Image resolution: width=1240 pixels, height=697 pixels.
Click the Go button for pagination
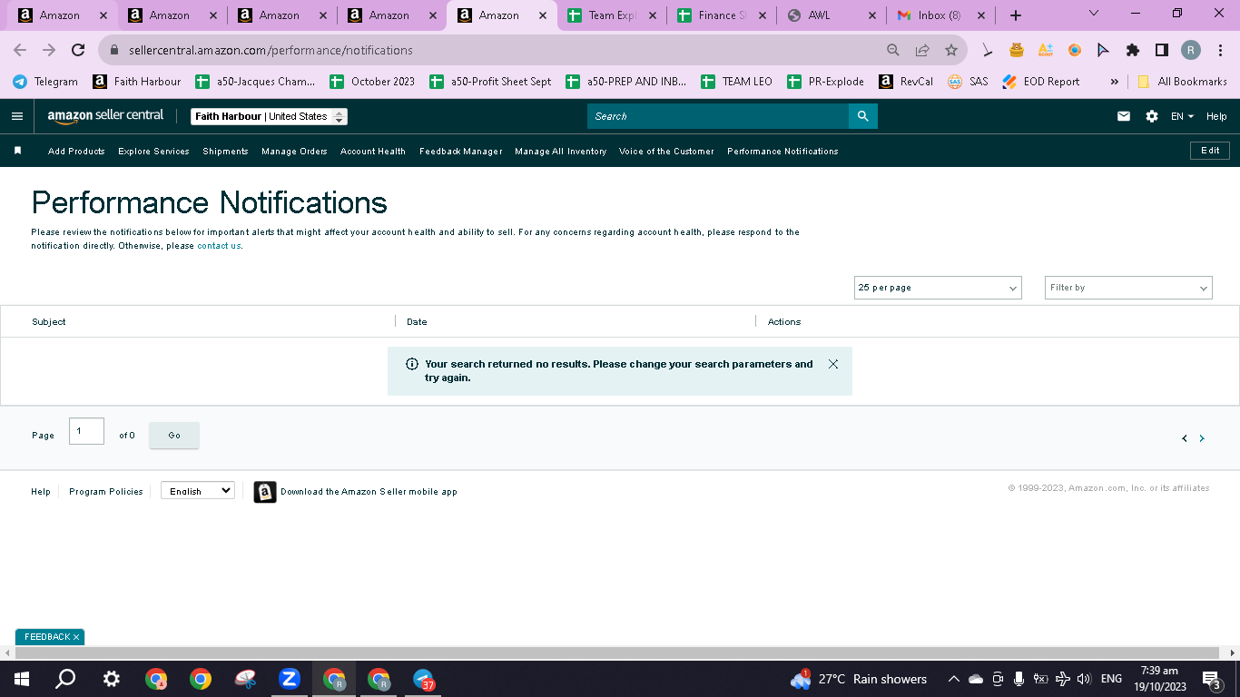(174, 436)
